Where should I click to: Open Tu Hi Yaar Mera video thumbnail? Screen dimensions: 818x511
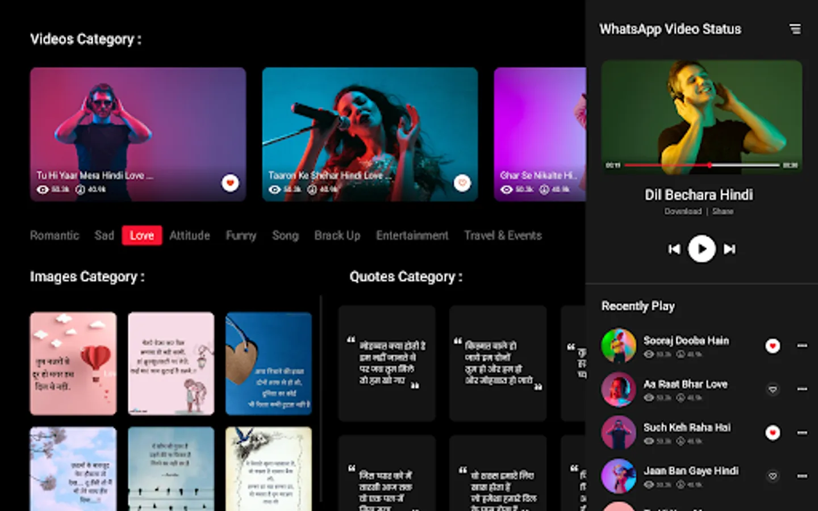(138, 134)
